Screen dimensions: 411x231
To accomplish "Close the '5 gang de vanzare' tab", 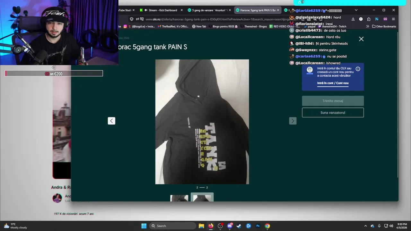I will [x=230, y=10].
